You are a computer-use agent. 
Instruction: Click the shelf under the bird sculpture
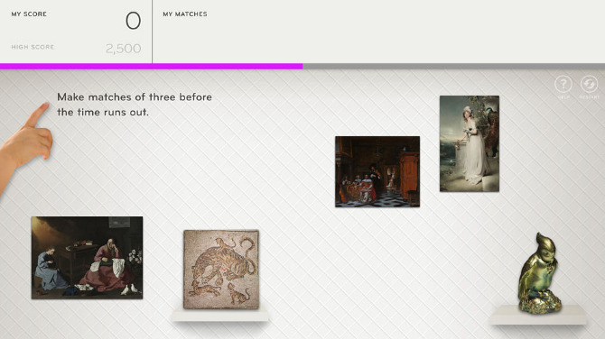pos(538,315)
